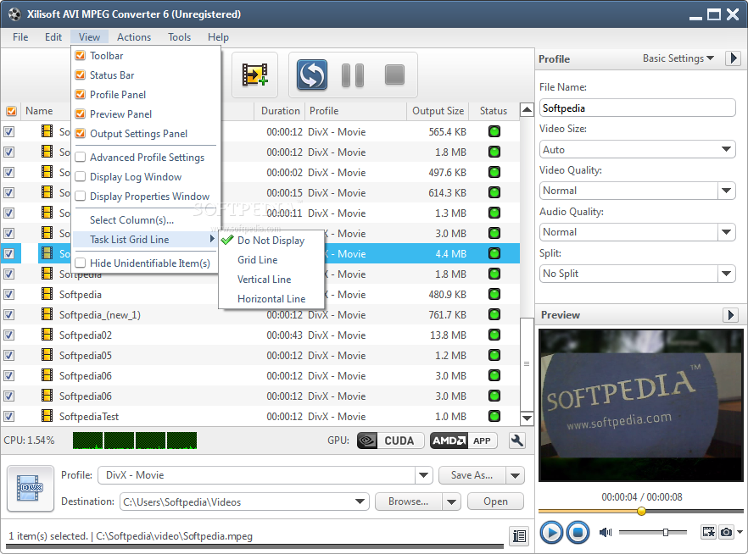This screenshot has height=554, width=748.
Task: Expand the Browse arrow dropdown
Action: coord(451,501)
